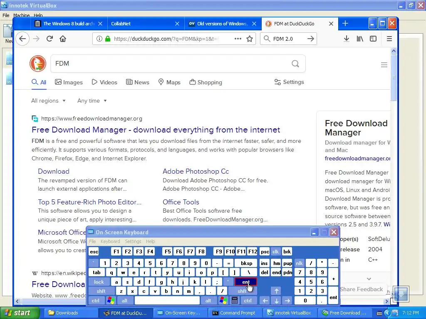Click the magnifier in DuckDuckGo search box
The image size is (426, 319).
click(295, 64)
